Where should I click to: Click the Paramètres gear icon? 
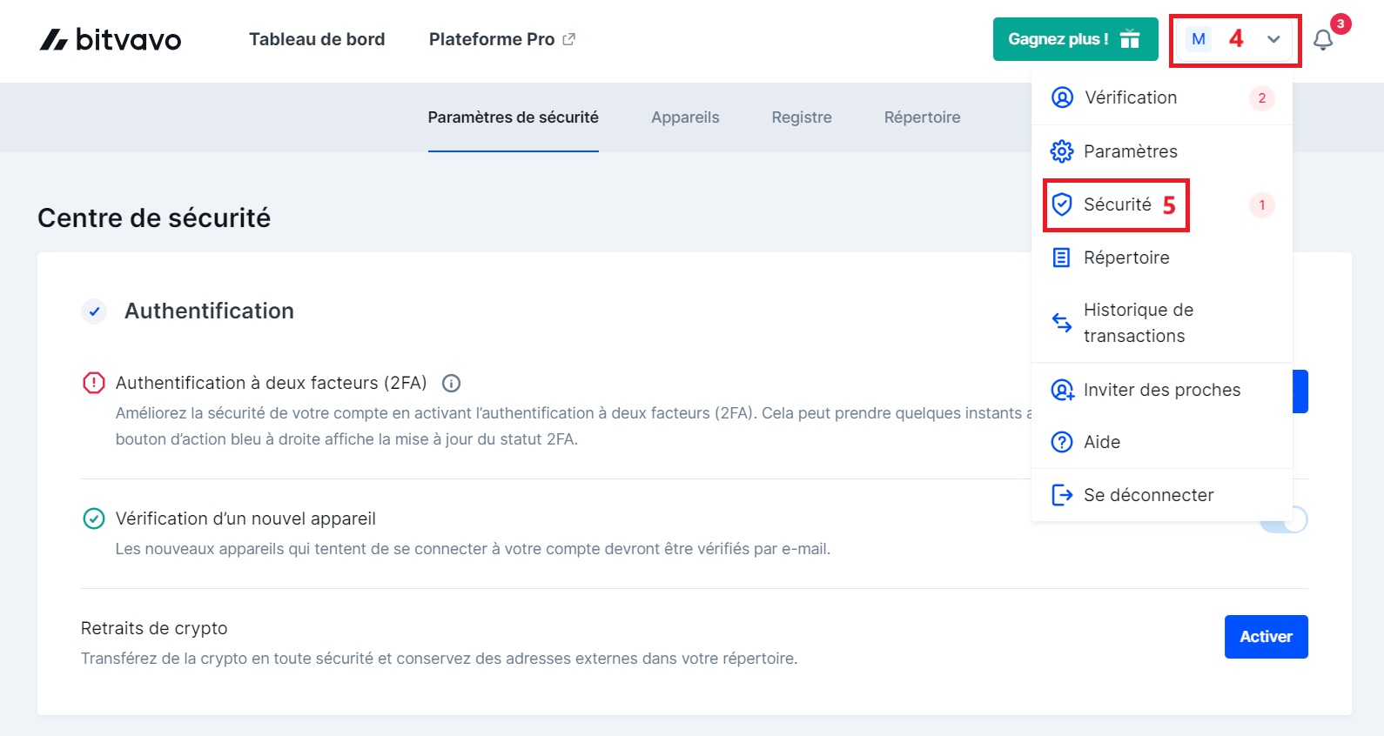(x=1062, y=151)
